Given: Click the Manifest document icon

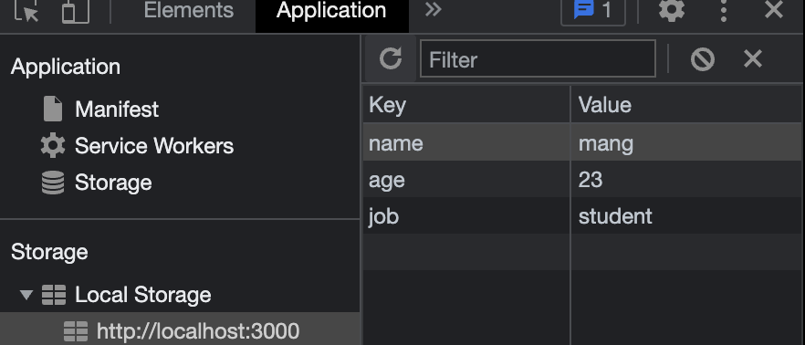Looking at the screenshot, I should (53, 110).
